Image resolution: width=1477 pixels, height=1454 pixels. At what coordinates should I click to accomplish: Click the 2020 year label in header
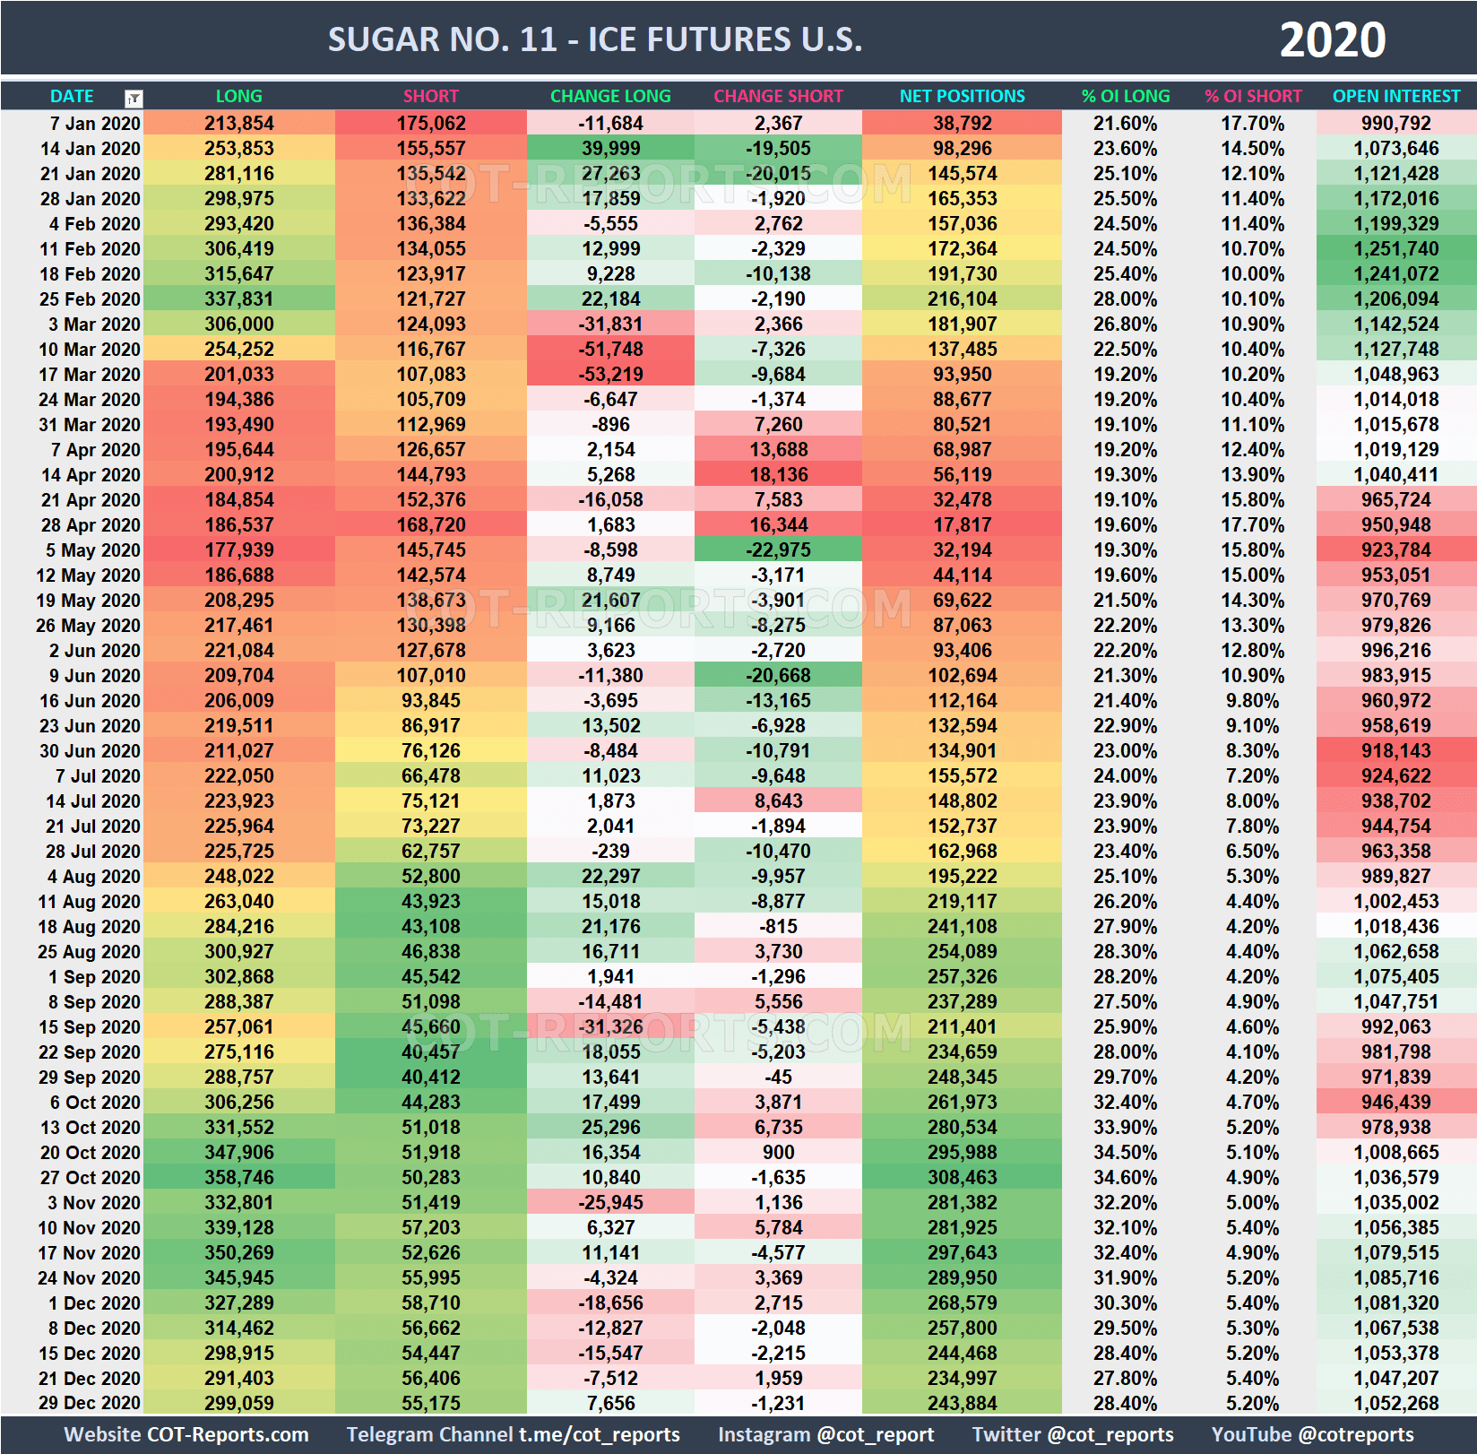[x=1333, y=39]
